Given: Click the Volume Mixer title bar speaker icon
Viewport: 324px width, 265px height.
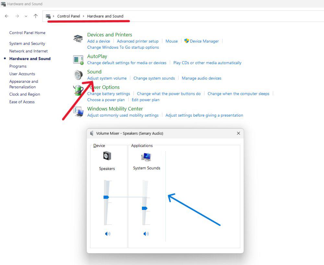Looking at the screenshot, I should (x=92, y=133).
